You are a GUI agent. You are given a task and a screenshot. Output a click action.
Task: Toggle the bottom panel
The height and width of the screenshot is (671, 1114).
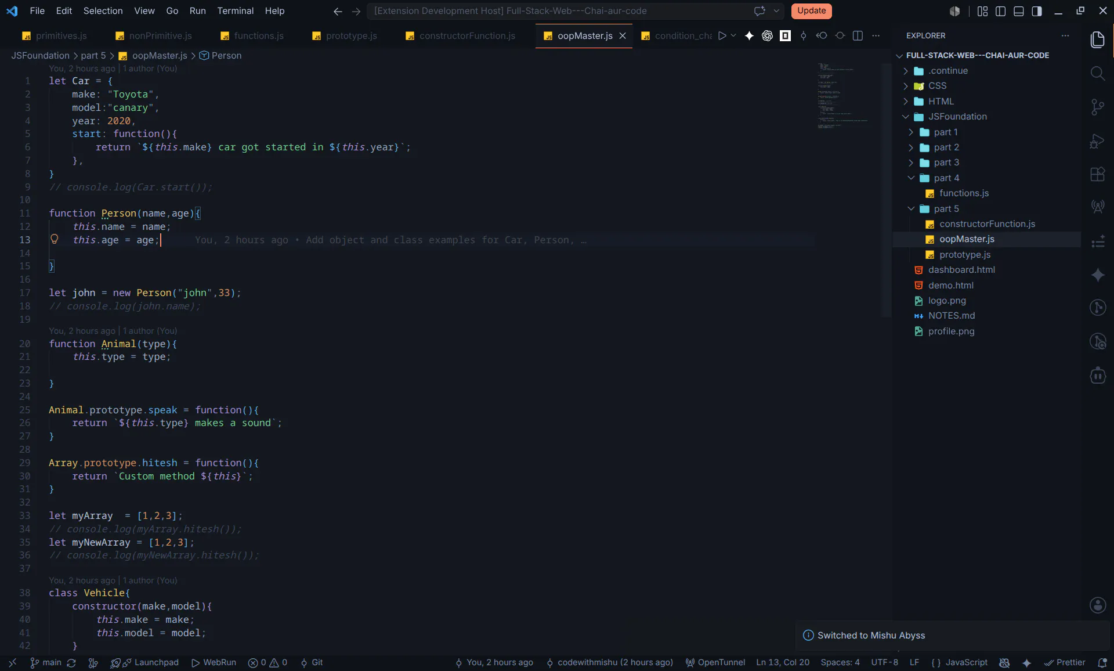pyautogui.click(x=1018, y=11)
